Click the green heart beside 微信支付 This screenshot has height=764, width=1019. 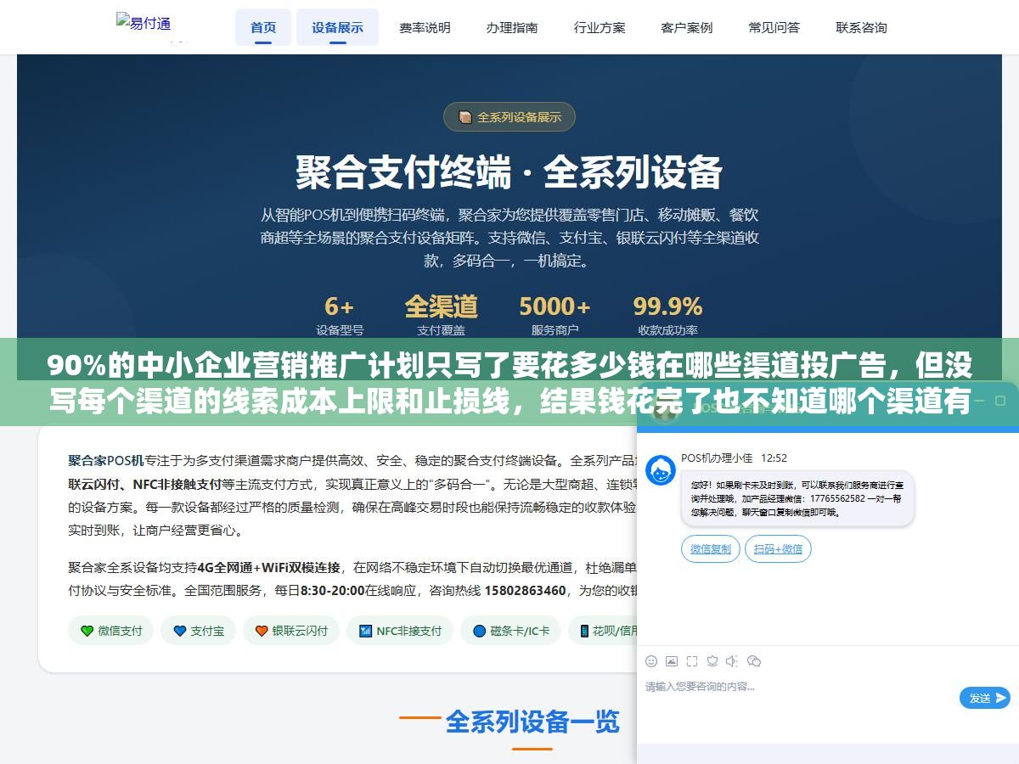point(87,631)
